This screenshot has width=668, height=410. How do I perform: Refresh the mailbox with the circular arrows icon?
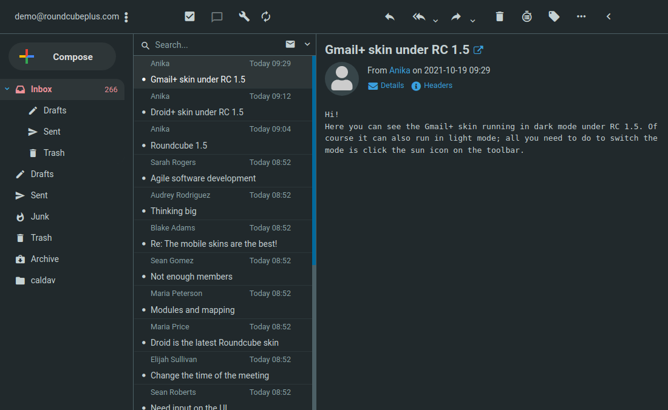tap(266, 16)
